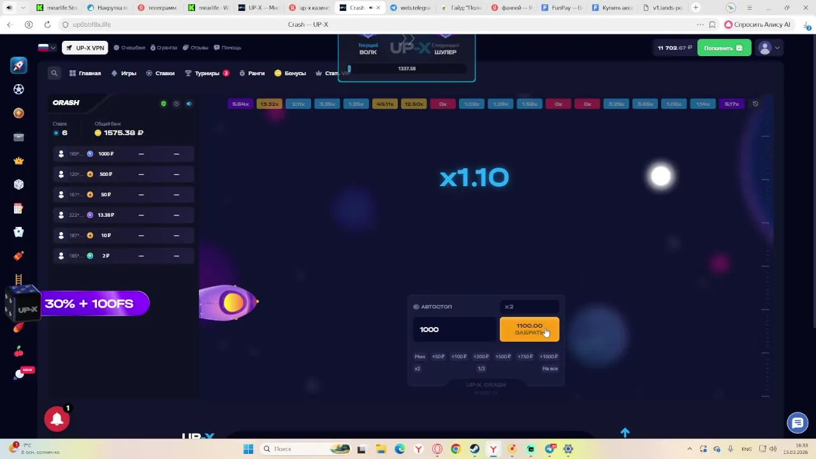Viewport: 816px width, 459px height.
Task: Open the Crash help question icon
Action: [x=176, y=103]
